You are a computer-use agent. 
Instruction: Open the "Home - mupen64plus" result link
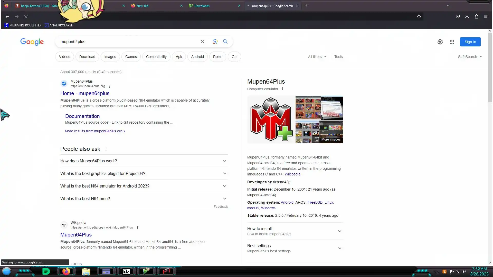(x=85, y=93)
